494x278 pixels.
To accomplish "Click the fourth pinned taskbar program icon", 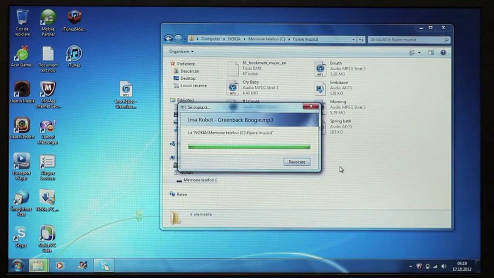I will coord(82,265).
